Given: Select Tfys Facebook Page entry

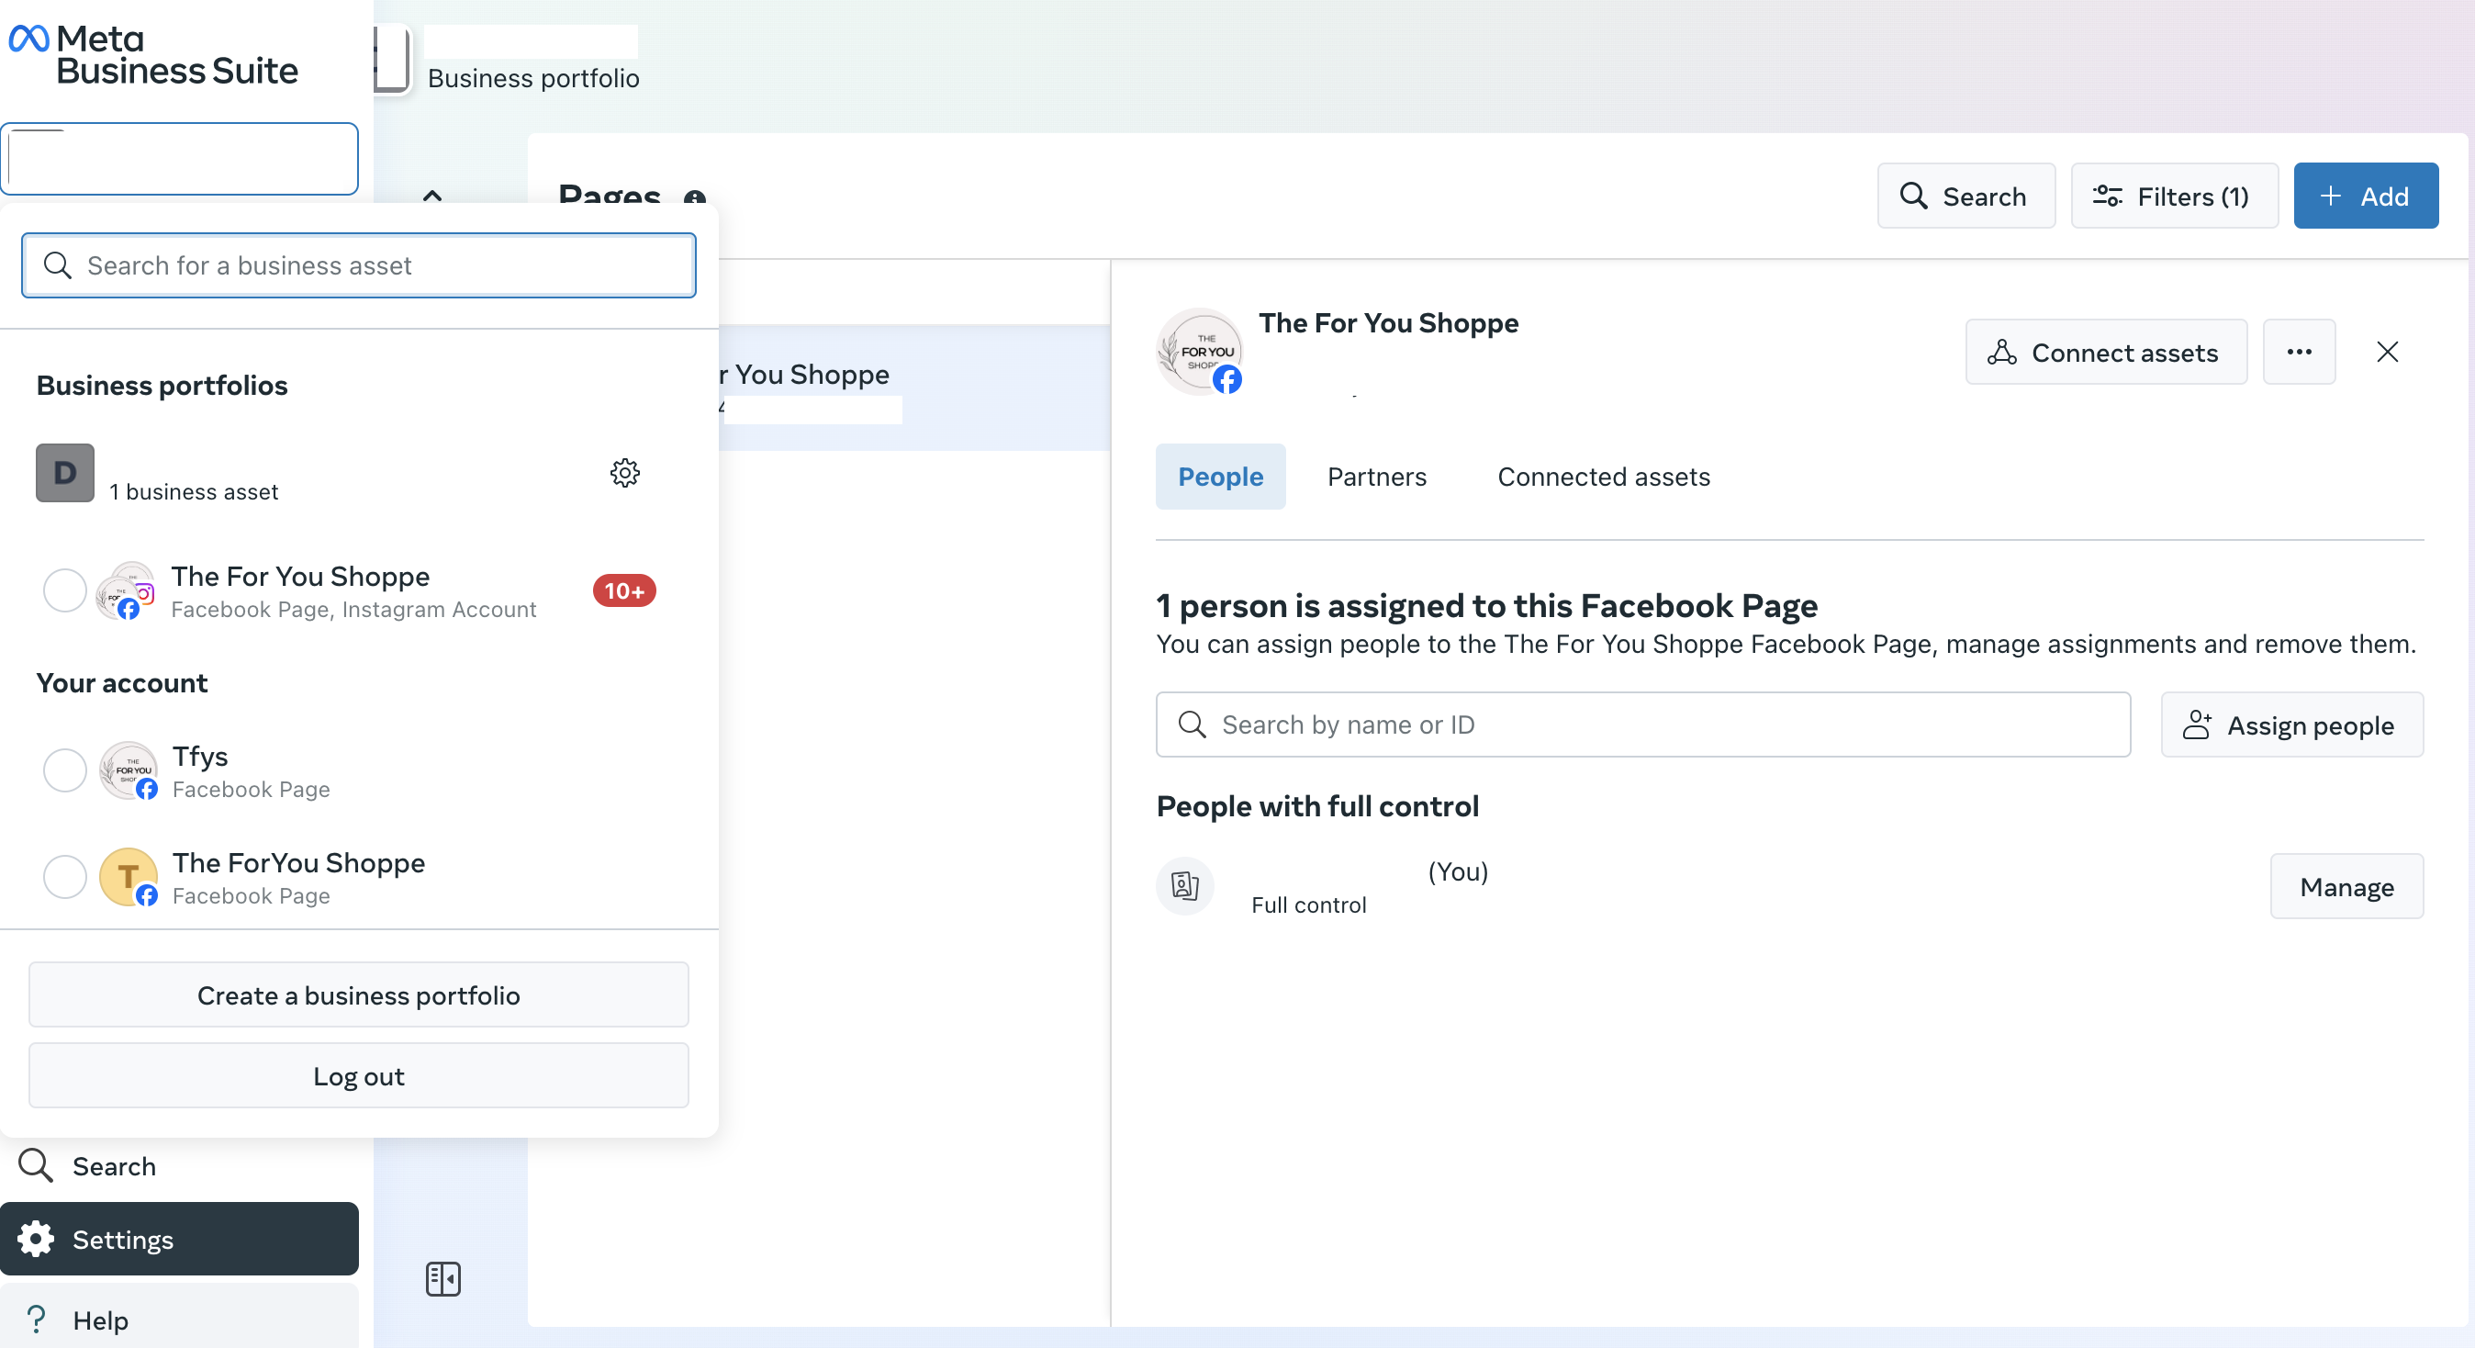Looking at the screenshot, I should pos(358,771).
